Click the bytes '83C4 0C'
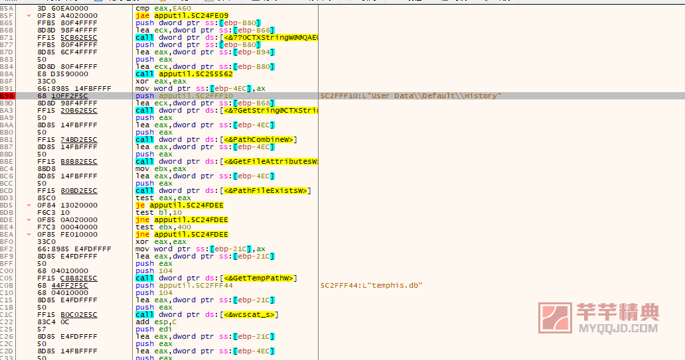This screenshot has width=685, height=360. 53,322
